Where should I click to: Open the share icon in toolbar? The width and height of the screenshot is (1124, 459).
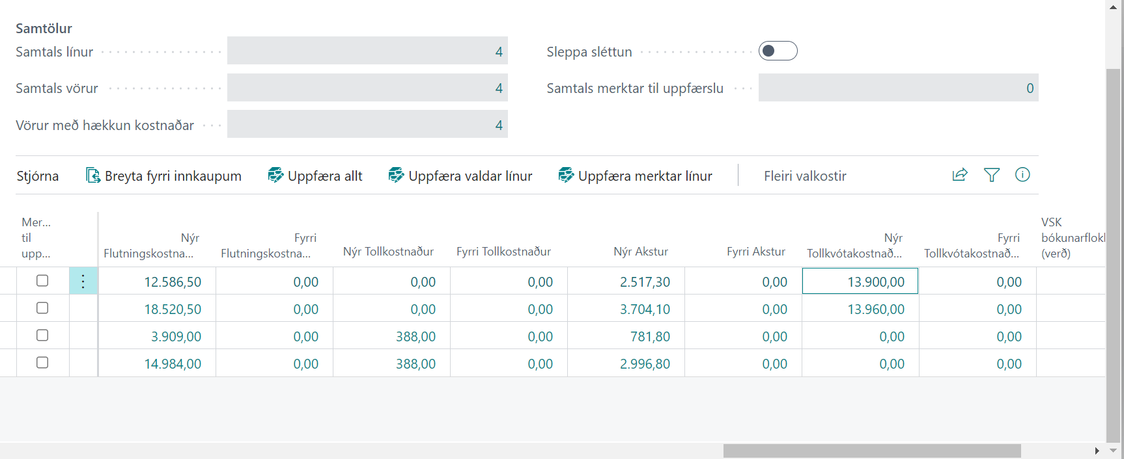coord(959,175)
